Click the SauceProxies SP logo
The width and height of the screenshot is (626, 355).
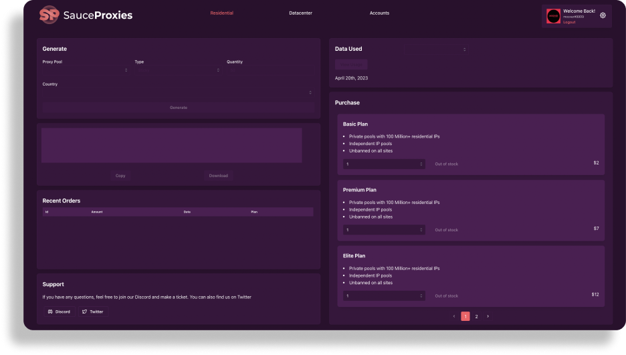(x=50, y=15)
